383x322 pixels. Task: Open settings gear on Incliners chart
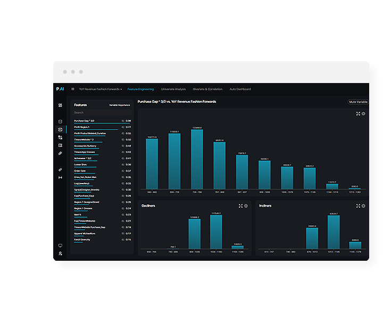pyautogui.click(x=363, y=205)
